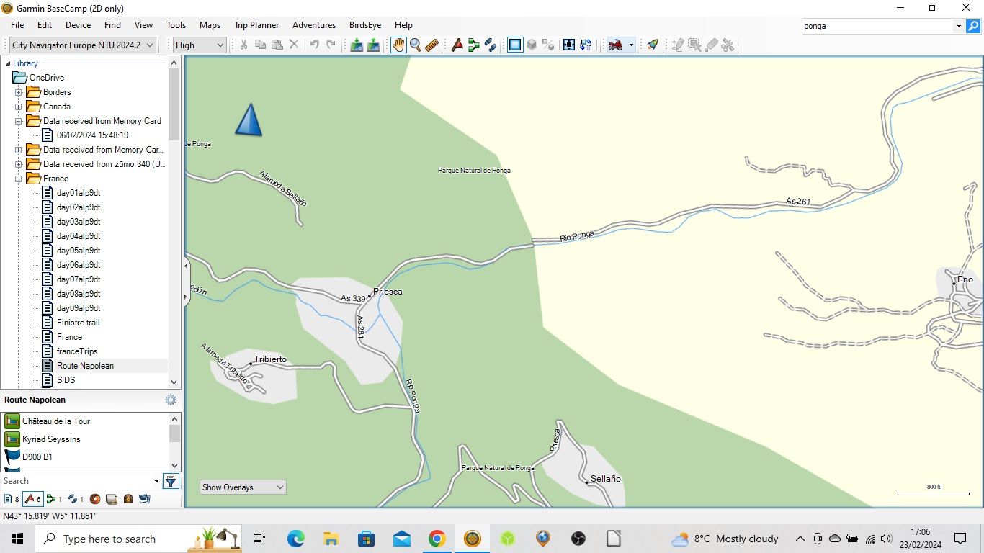The height and width of the screenshot is (553, 984).
Task: Click the Redo arrow icon
Action: [331, 45]
